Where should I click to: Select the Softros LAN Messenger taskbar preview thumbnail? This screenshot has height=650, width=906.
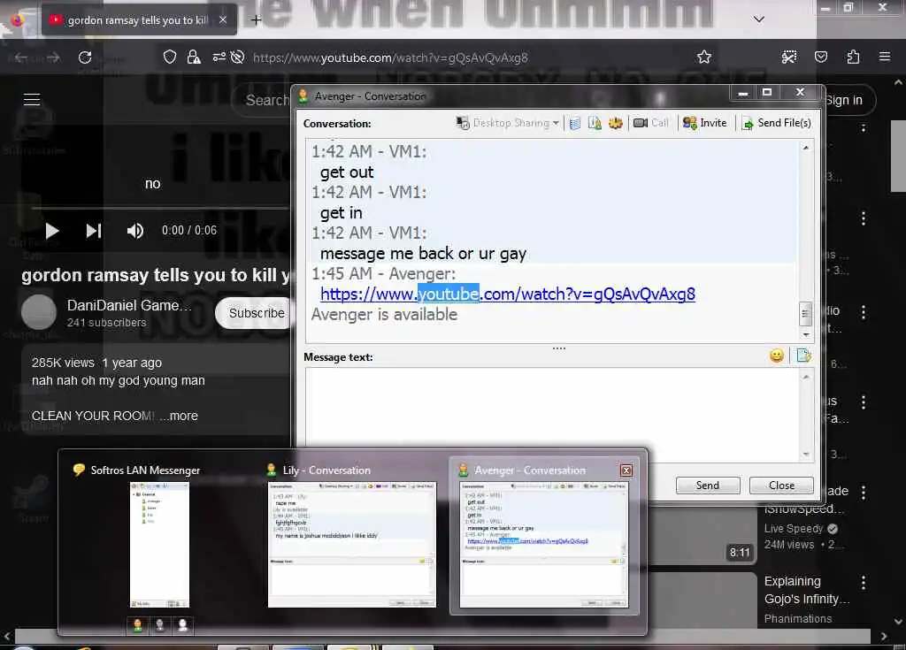[x=159, y=544]
